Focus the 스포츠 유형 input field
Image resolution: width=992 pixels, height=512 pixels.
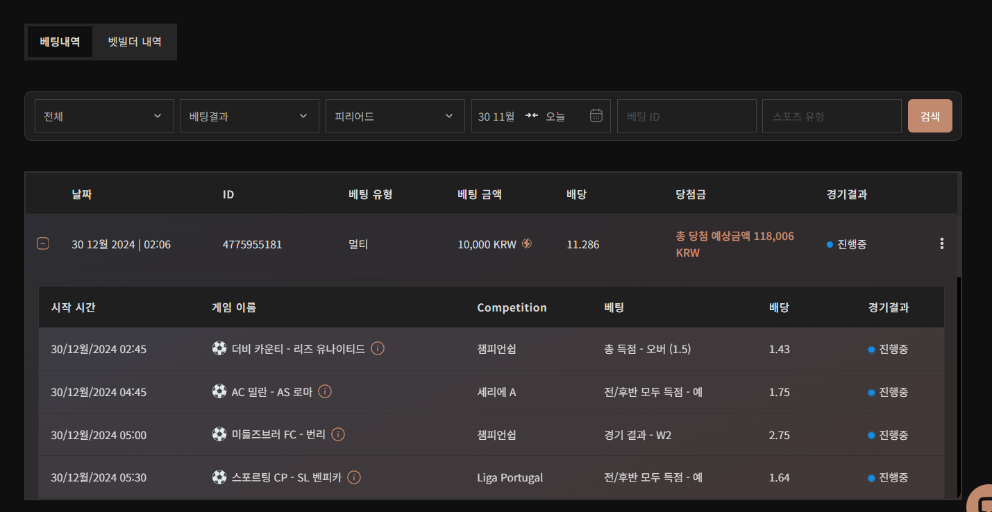pyautogui.click(x=831, y=116)
